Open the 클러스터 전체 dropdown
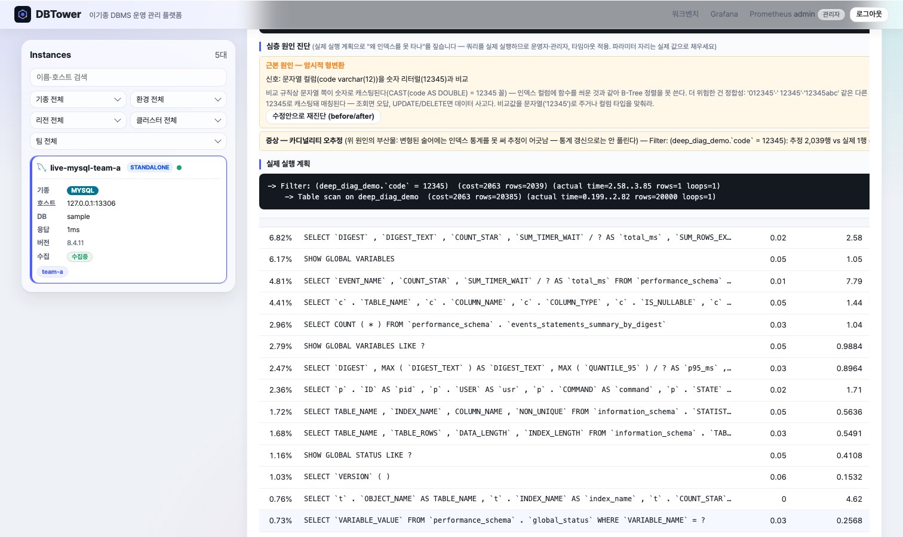Viewport: 903px width, 537px height. 179,120
